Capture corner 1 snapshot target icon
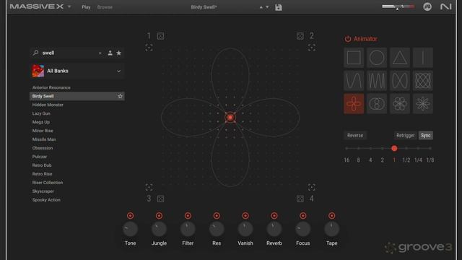The width and height of the screenshot is (462, 260). pyautogui.click(x=149, y=48)
